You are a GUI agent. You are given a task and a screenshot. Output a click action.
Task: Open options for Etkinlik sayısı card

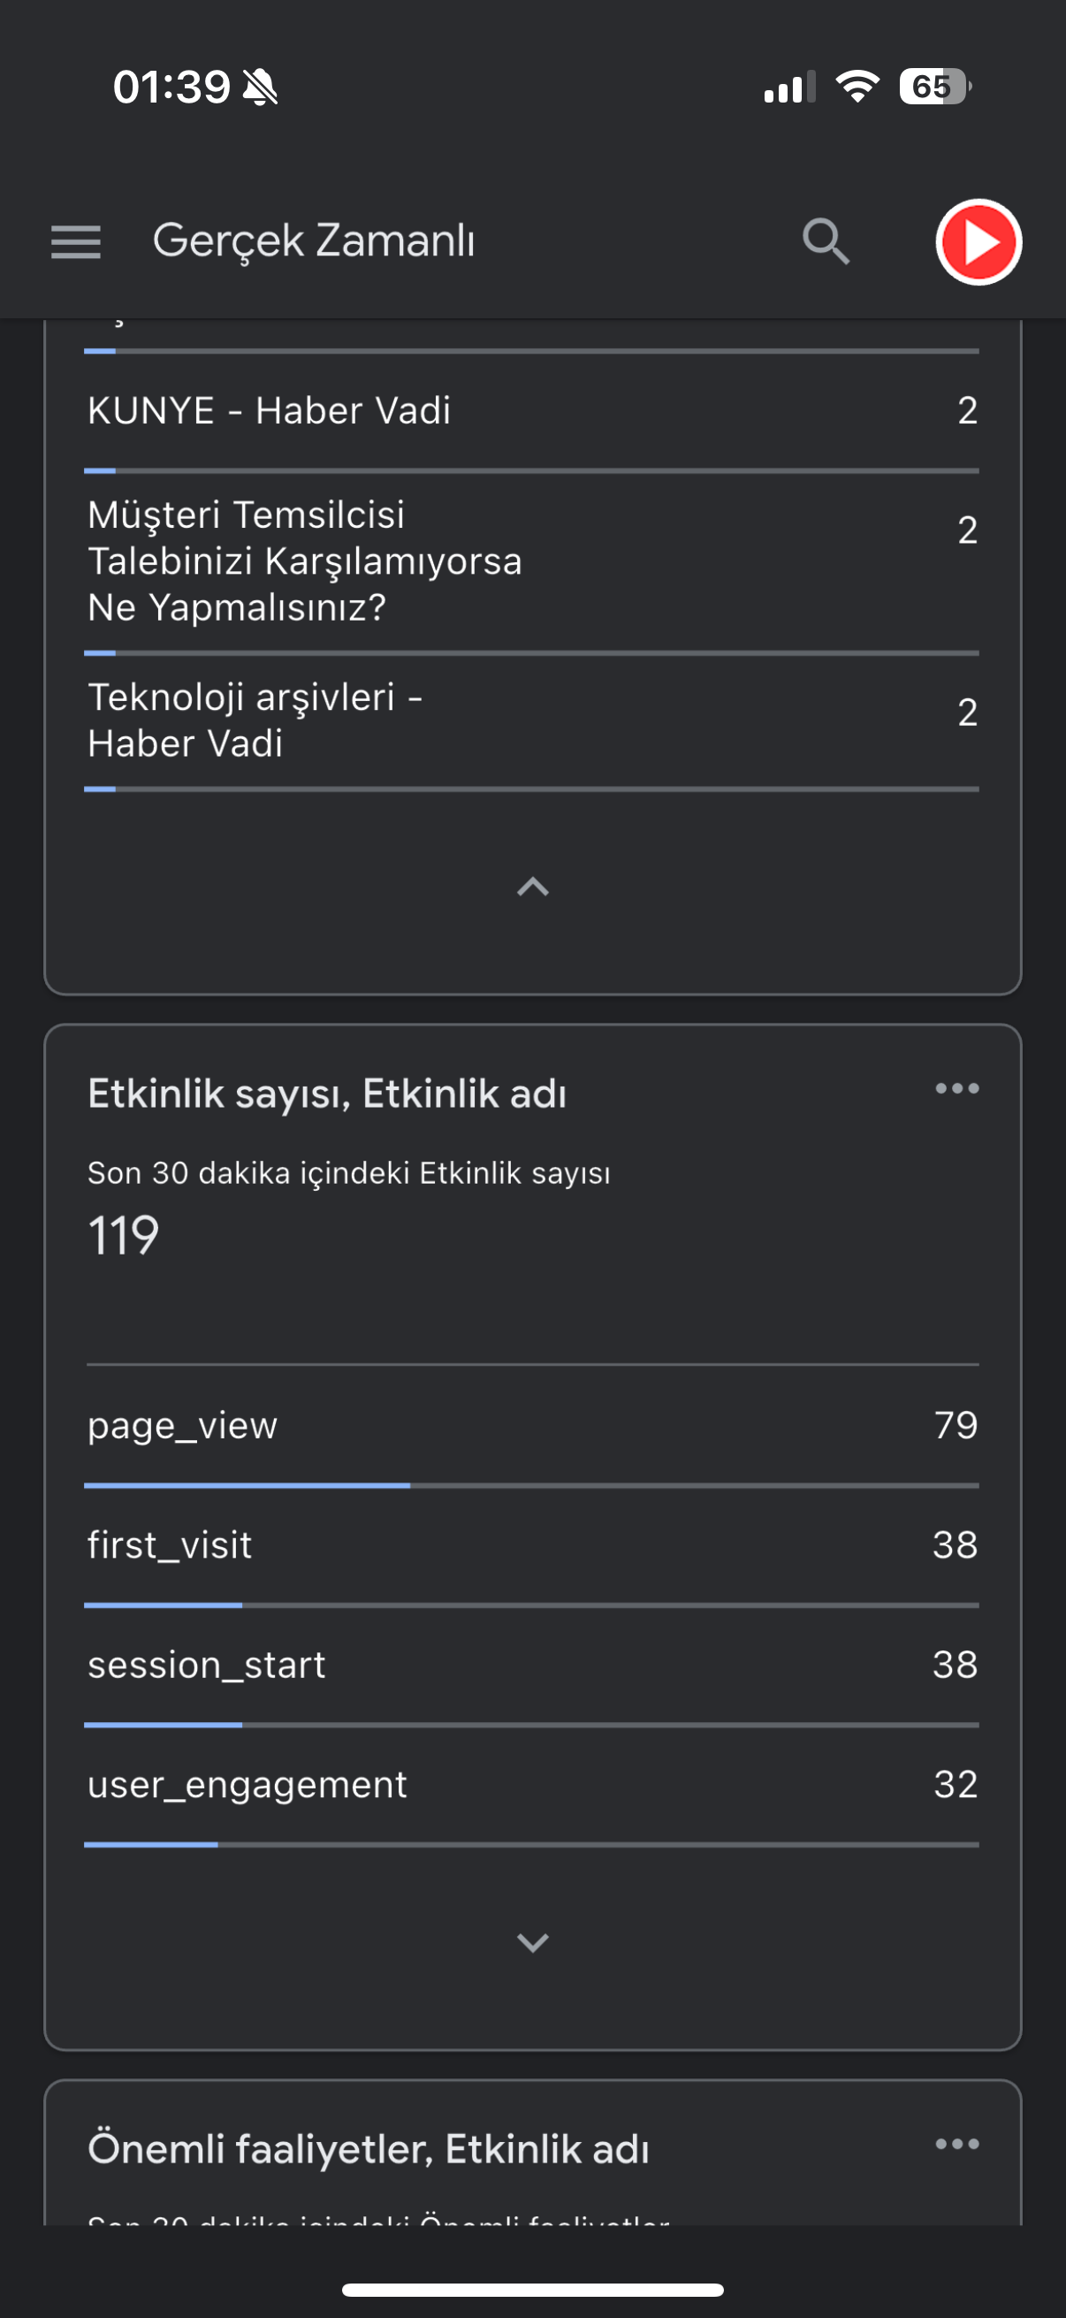pos(957,1089)
